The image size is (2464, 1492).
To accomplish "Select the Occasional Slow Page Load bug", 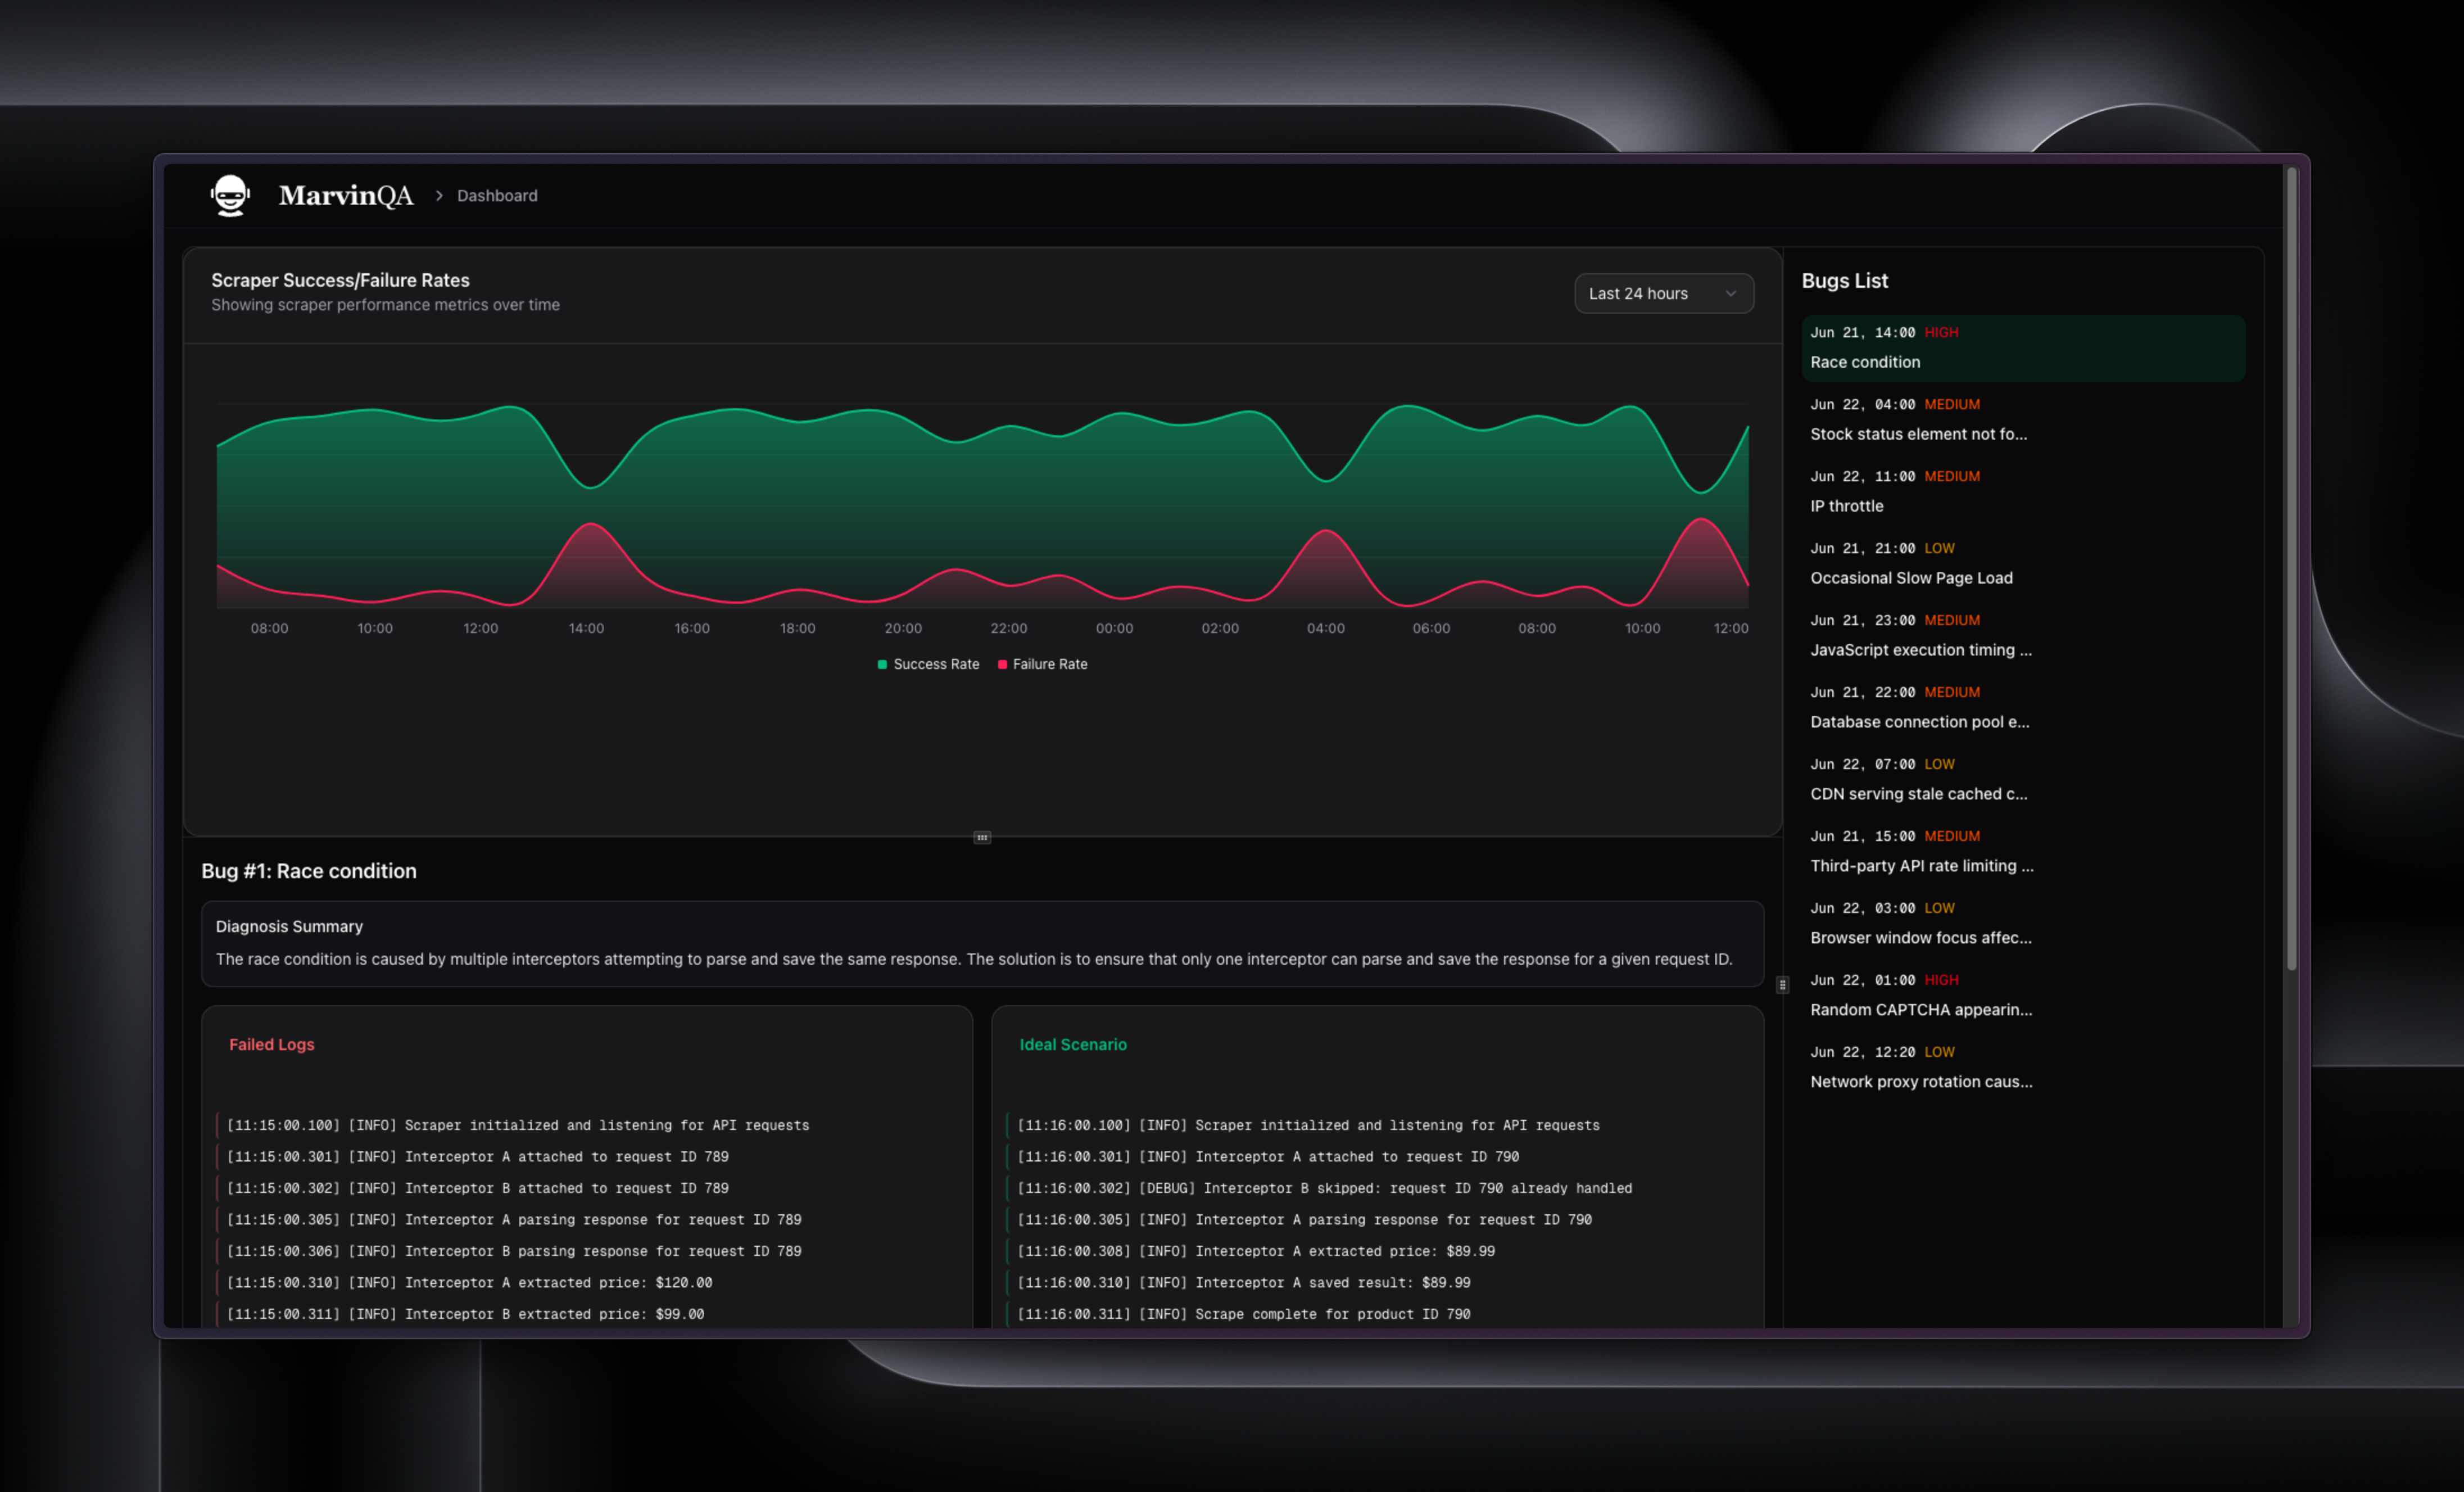I will (2023, 564).
